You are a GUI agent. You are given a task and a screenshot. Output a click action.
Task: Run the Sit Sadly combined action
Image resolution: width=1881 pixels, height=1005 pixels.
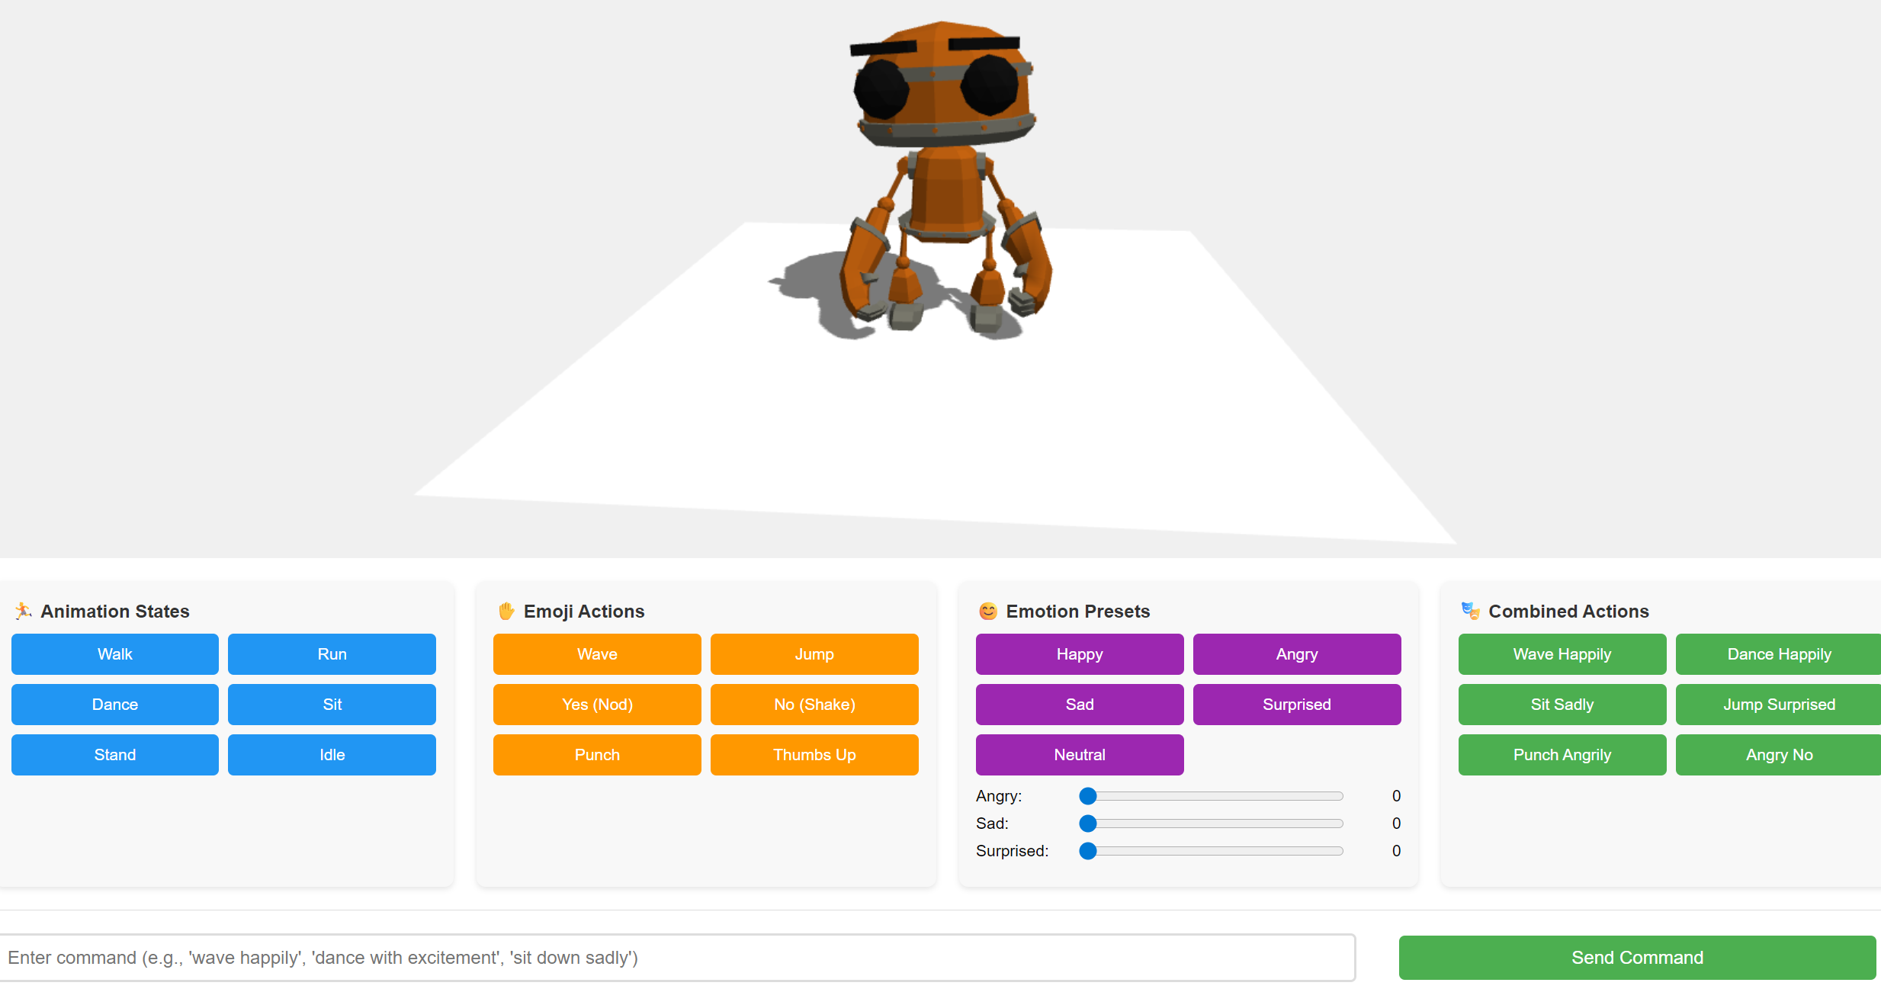pos(1562,704)
